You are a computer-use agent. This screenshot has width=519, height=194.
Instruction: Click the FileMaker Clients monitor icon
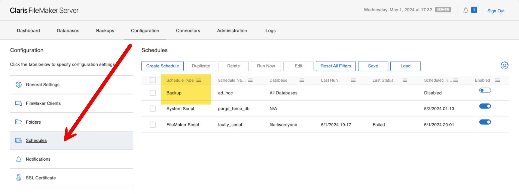[x=19, y=103]
